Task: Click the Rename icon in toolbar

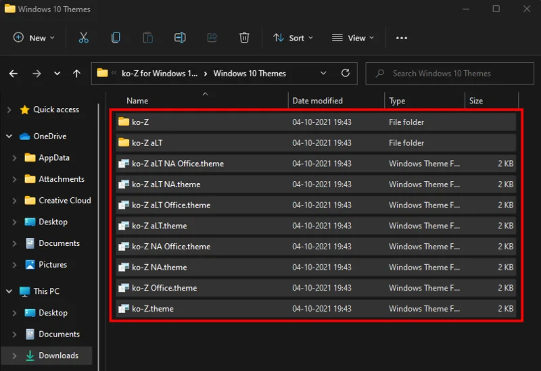Action: [180, 38]
